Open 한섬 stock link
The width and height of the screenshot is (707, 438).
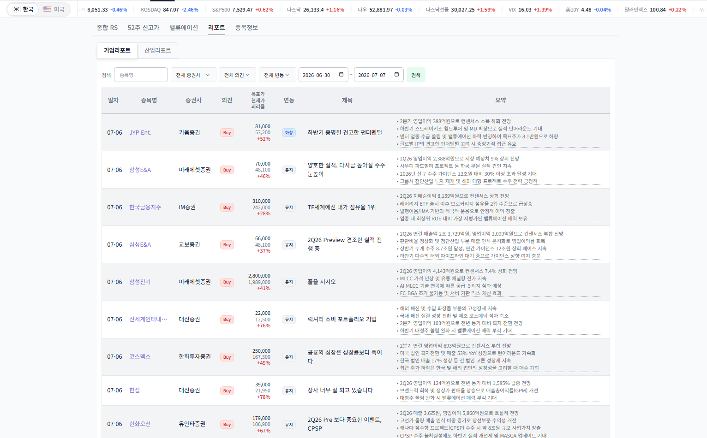pos(134,390)
